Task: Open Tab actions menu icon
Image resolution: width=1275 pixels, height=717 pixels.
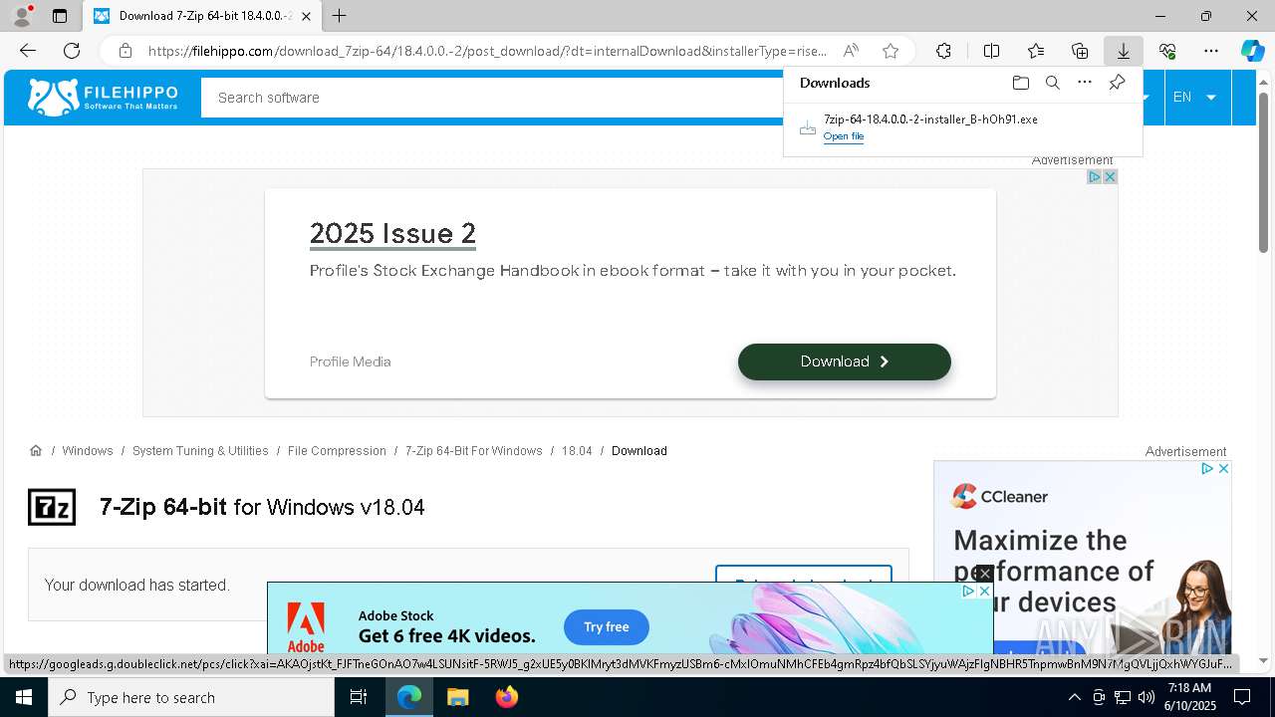Action: [60, 16]
